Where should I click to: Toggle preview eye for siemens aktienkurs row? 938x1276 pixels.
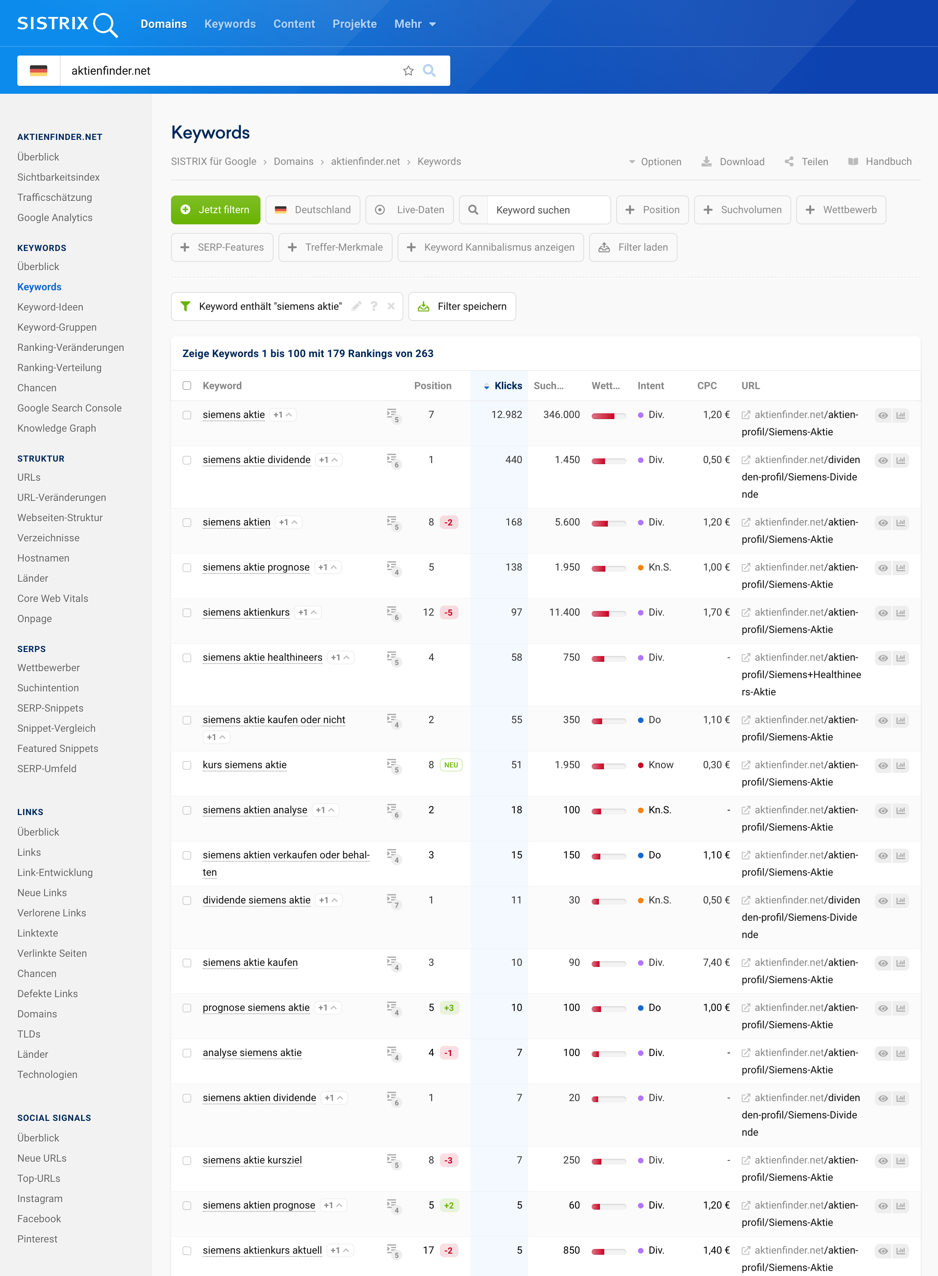(x=884, y=613)
